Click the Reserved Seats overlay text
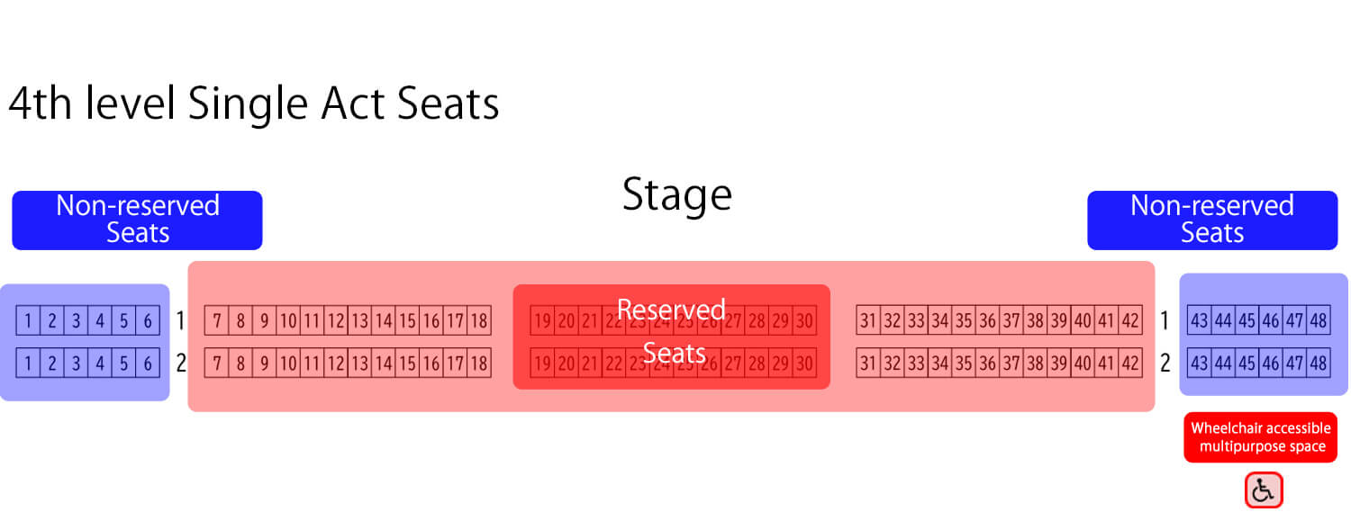The image size is (1351, 530). 672,331
